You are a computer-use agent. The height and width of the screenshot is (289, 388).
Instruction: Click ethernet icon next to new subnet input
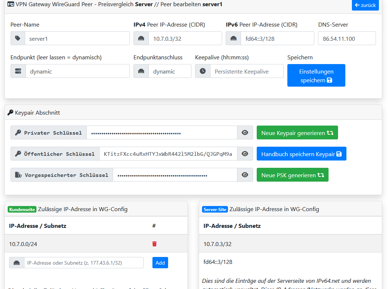17,263
